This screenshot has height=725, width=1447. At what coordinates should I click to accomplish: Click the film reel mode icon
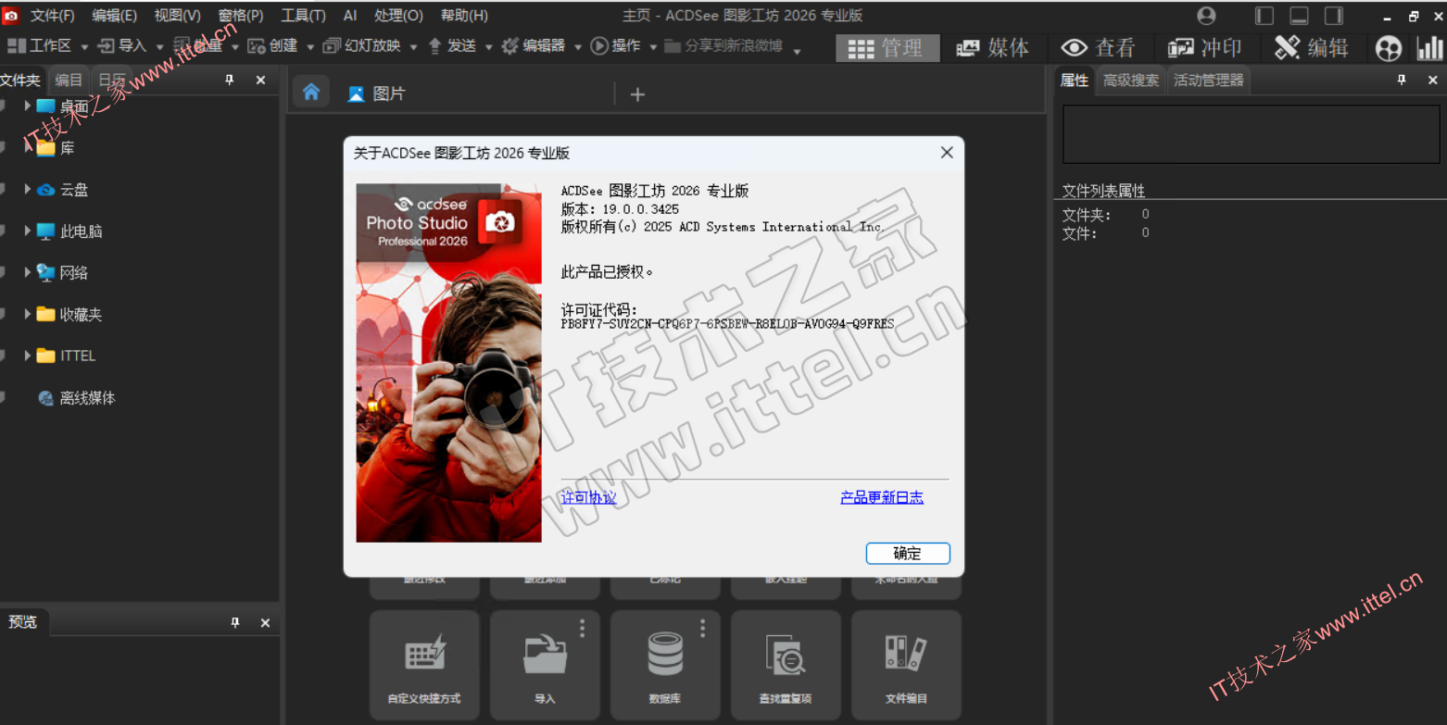click(1389, 48)
